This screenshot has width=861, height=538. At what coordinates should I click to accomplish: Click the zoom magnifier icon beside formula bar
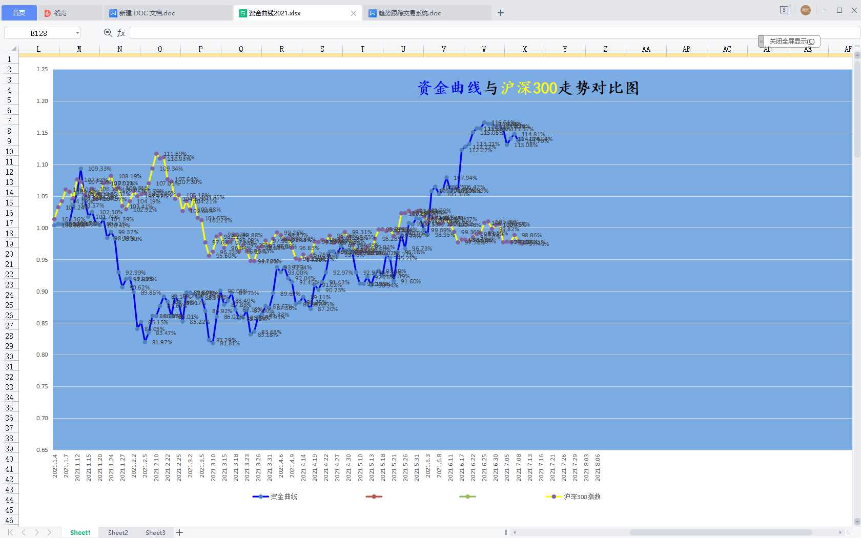(x=108, y=33)
